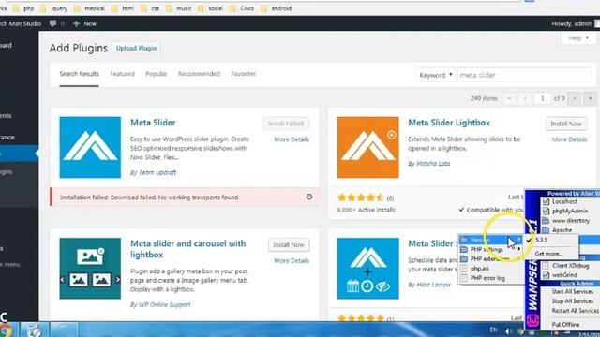Click Howdy, admin in the admin bar

click(571, 23)
